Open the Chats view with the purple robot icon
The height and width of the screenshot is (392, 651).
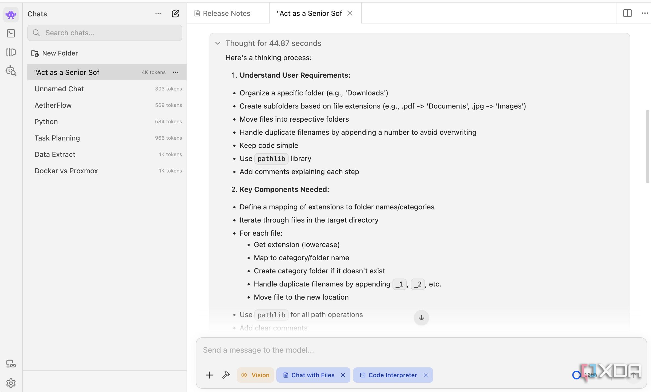[11, 14]
